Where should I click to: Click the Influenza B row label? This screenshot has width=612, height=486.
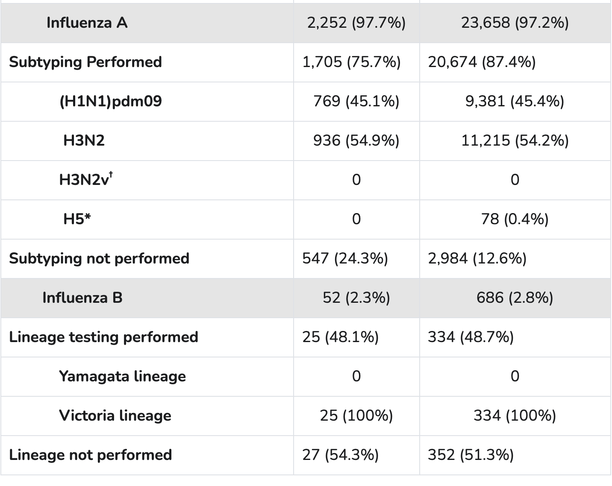[82, 298]
